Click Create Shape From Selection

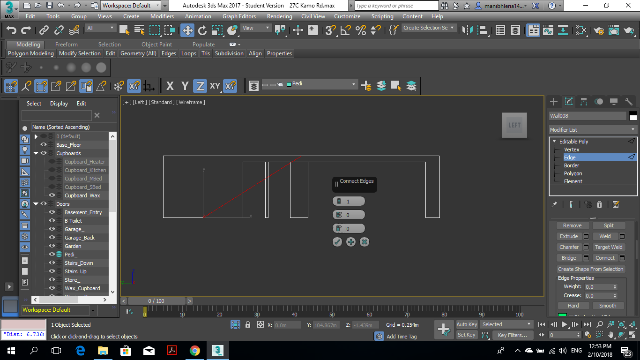590,269
